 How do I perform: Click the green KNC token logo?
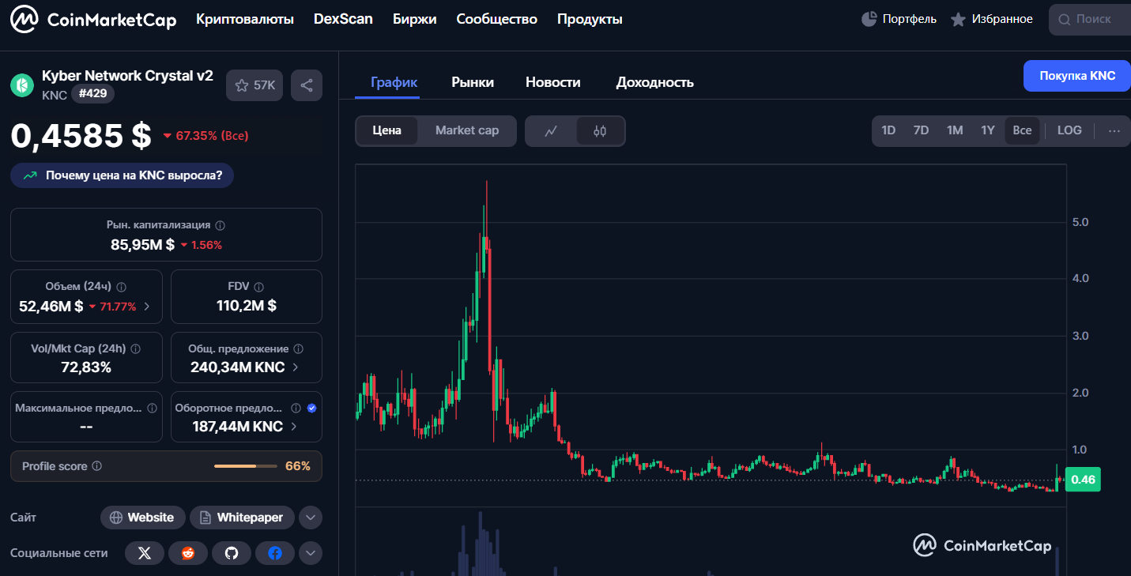coord(22,85)
